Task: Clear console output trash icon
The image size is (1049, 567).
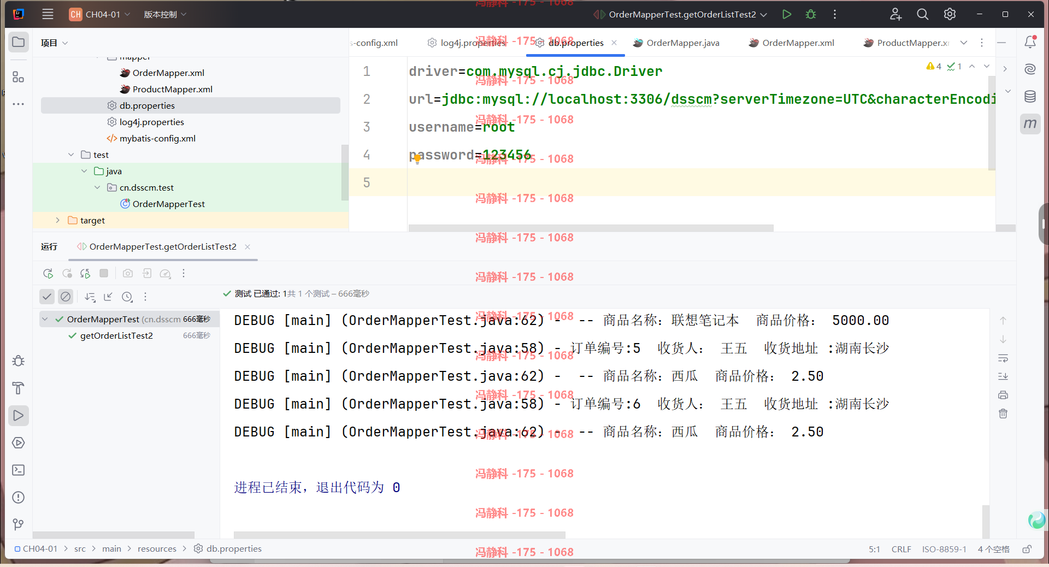Action: [x=1003, y=414]
